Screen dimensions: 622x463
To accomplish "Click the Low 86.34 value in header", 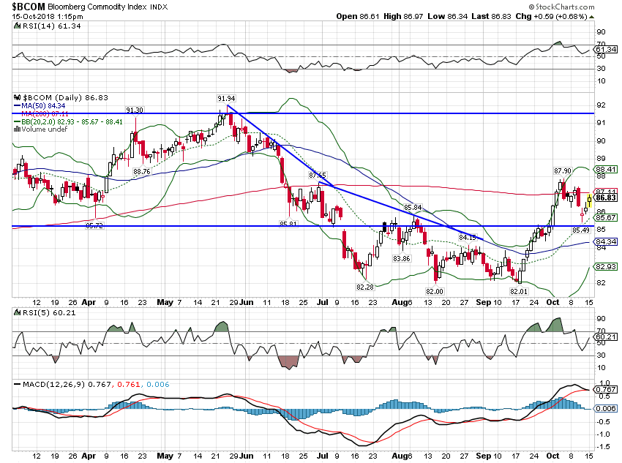I will click(x=447, y=16).
